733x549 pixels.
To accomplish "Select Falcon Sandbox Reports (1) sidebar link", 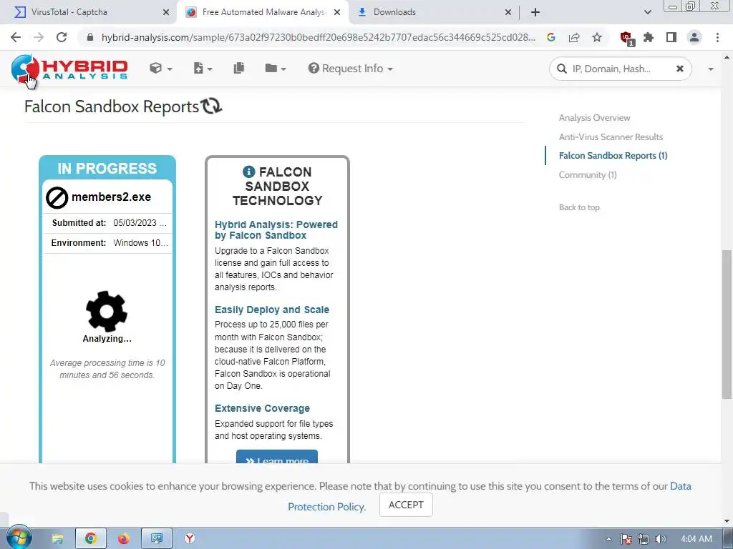I will [x=613, y=155].
